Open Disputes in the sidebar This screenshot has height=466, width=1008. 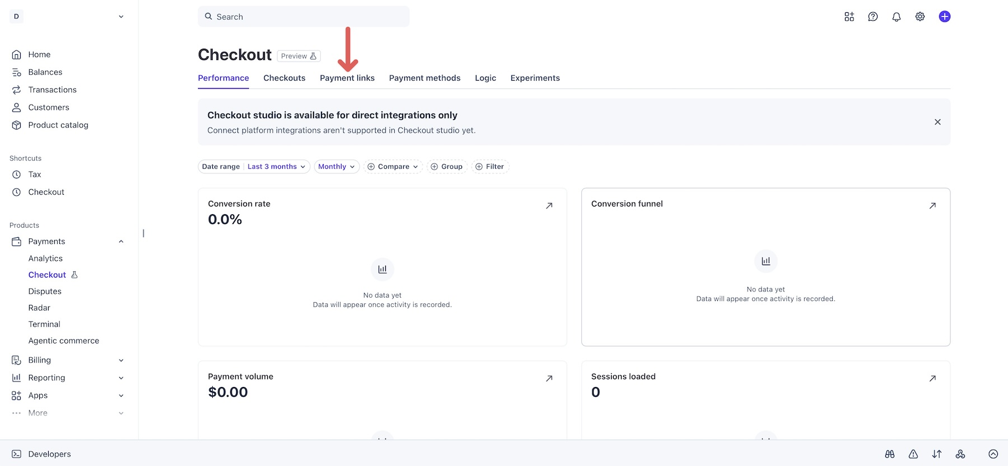[45, 291]
